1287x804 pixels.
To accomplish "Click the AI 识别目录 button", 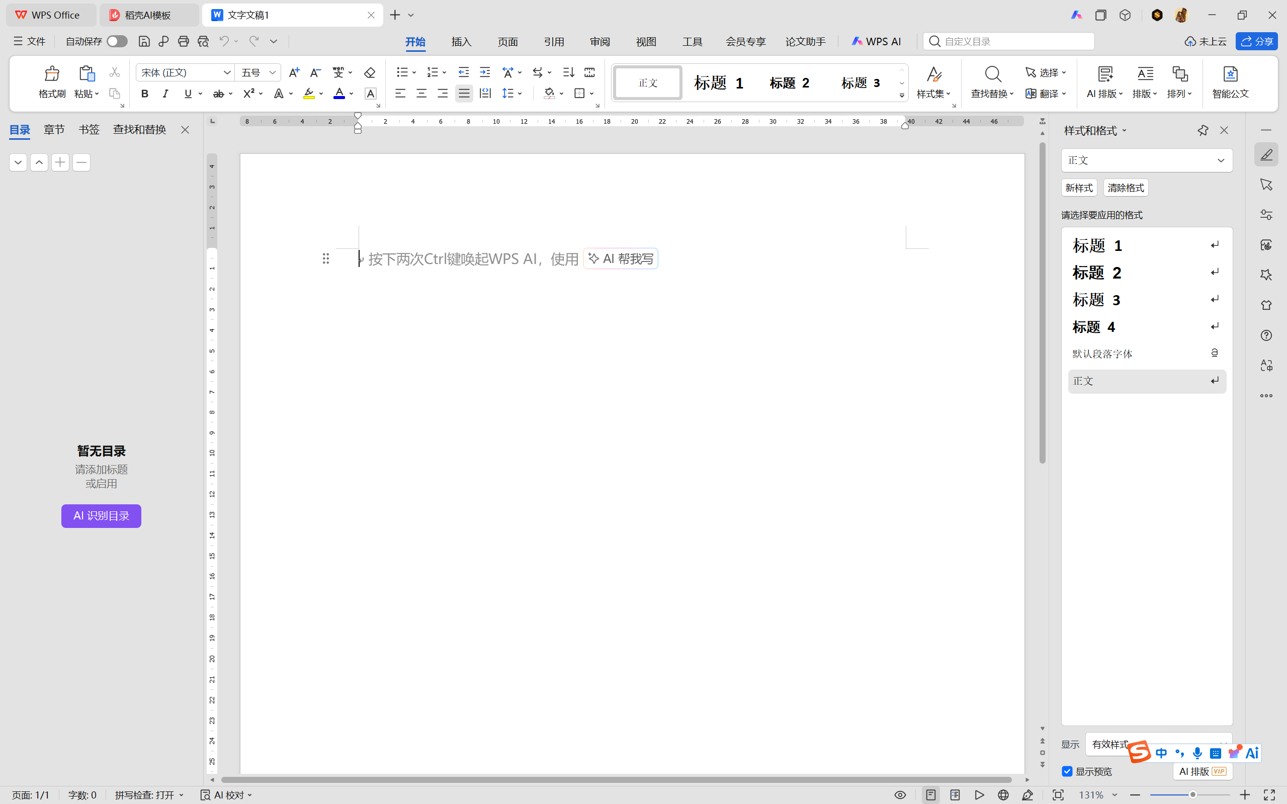I will [x=101, y=516].
